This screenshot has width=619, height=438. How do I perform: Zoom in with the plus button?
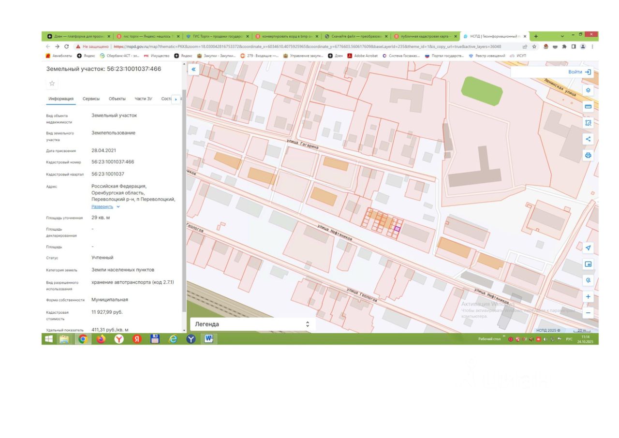[x=588, y=296]
